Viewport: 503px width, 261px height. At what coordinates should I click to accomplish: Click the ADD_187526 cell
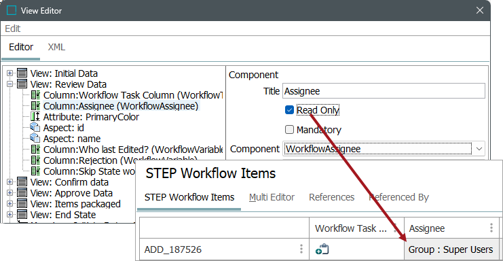pos(224,249)
